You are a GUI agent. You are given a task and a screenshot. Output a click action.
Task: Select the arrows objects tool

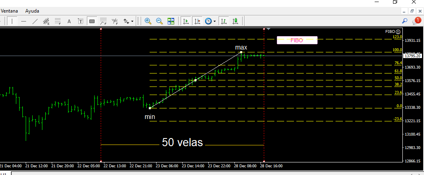(126, 21)
